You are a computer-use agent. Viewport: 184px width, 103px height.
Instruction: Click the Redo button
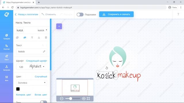(66, 14)
